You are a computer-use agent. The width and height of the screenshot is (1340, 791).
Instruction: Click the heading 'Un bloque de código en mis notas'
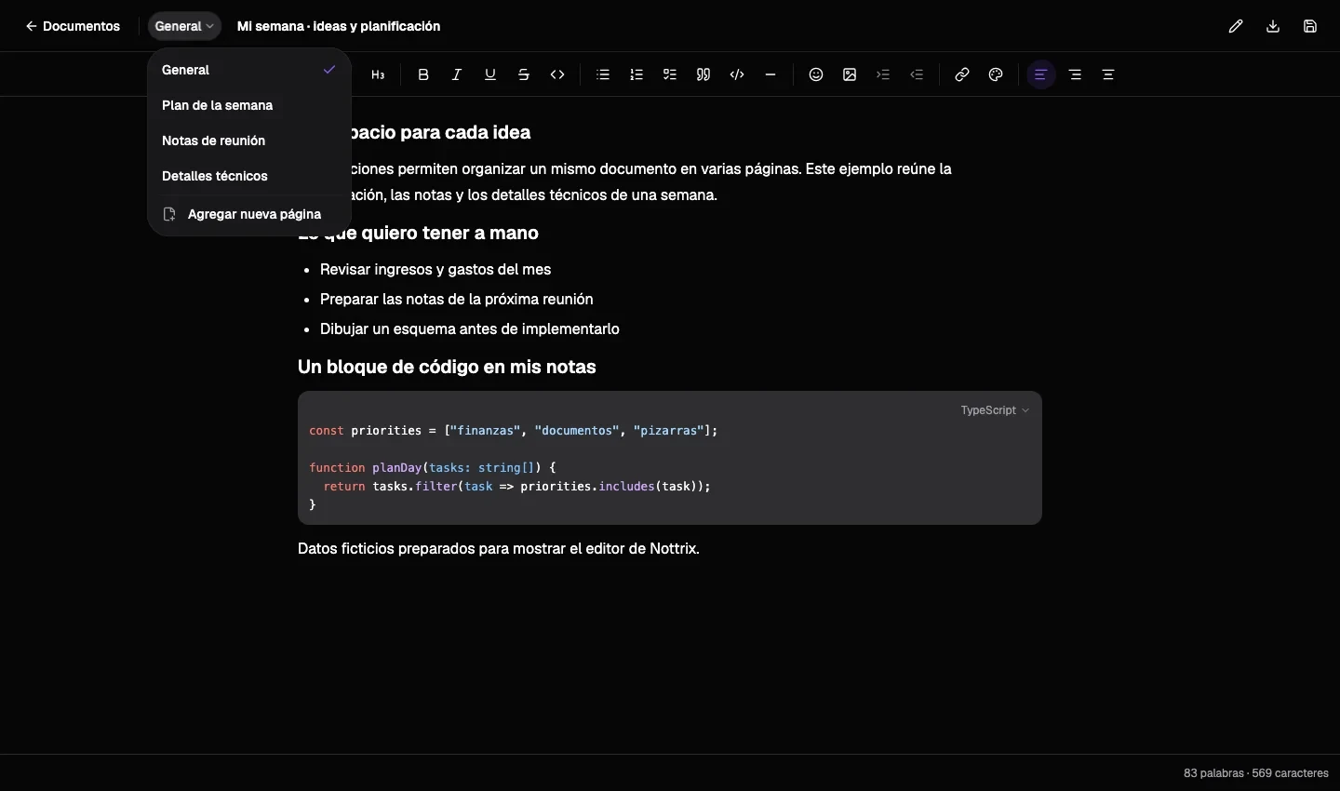(447, 367)
